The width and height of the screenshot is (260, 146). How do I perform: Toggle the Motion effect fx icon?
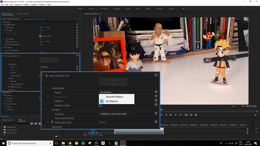pos(5,24)
